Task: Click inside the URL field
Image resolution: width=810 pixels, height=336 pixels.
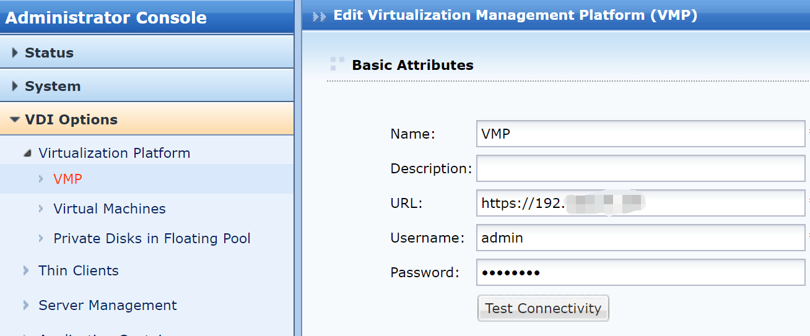Action: click(640, 203)
